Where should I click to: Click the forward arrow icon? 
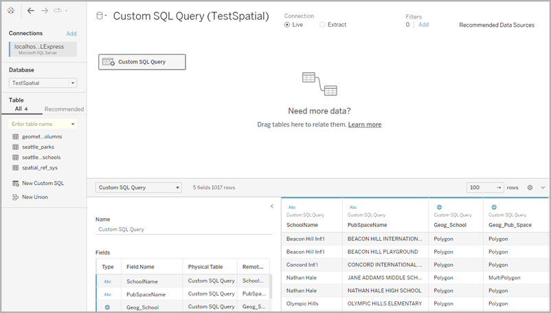pyautogui.click(x=45, y=10)
